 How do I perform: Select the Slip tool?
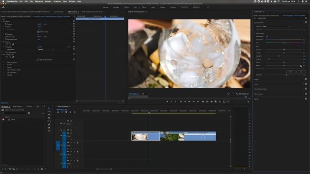point(49,121)
